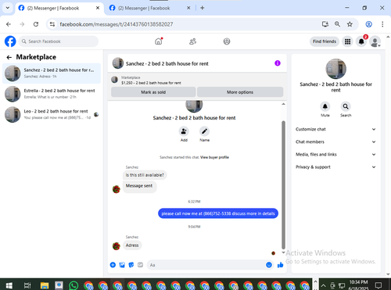Attach a photo using the image icon
The height and width of the screenshot is (290, 391).
(x=122, y=265)
